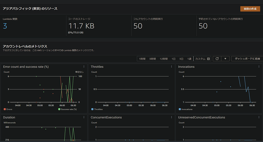The image size is (263, 142).
Task: Open the UnreservedConcurrentExecutions widget options menu
Action: click(259, 117)
